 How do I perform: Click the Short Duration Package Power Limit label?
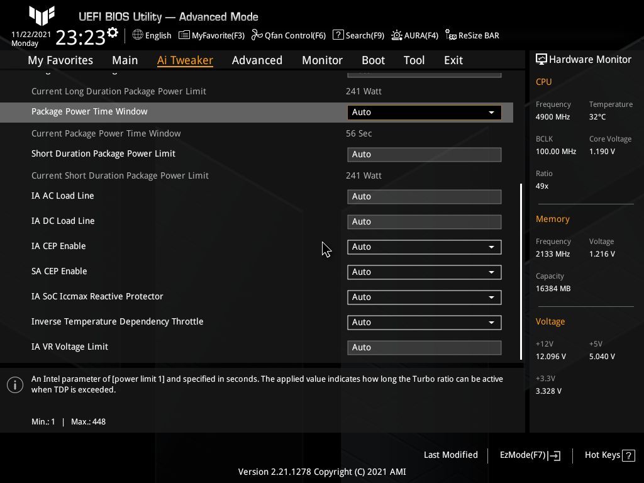(103, 153)
